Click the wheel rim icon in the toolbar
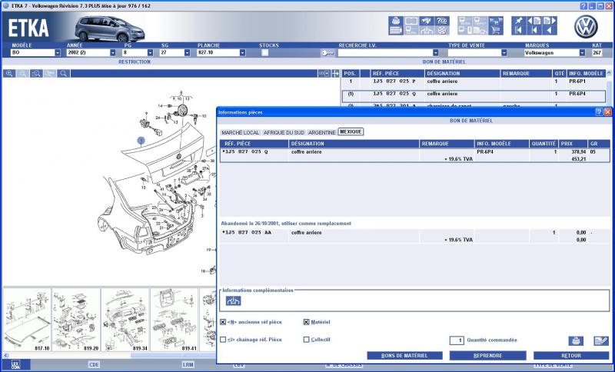The width and height of the screenshot is (615, 372). 442,30
